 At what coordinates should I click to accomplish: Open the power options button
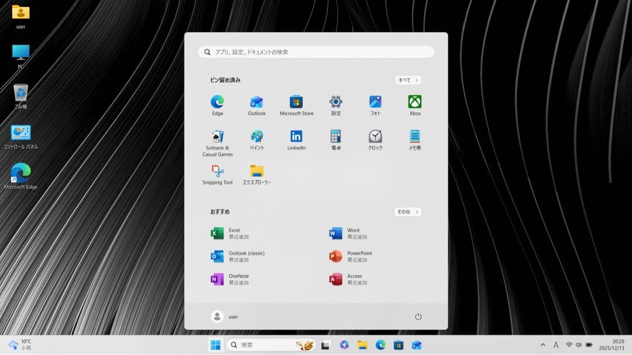point(418,316)
